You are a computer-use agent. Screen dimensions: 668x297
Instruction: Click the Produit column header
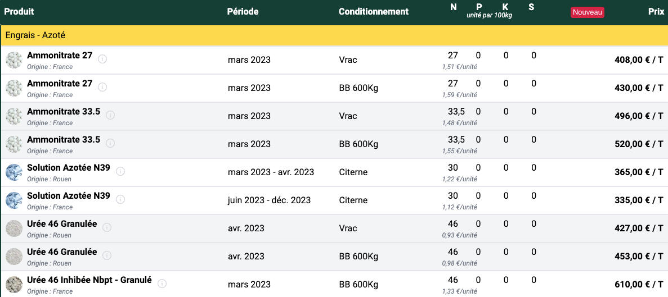point(19,11)
